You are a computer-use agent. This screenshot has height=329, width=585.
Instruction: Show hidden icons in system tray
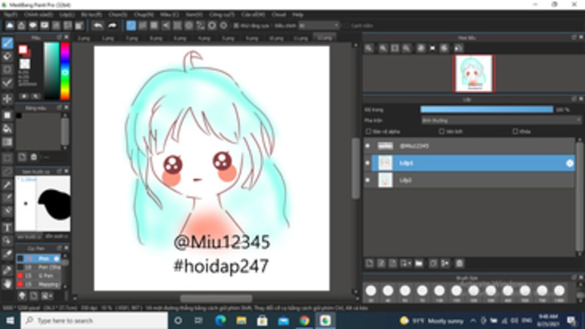click(473, 321)
